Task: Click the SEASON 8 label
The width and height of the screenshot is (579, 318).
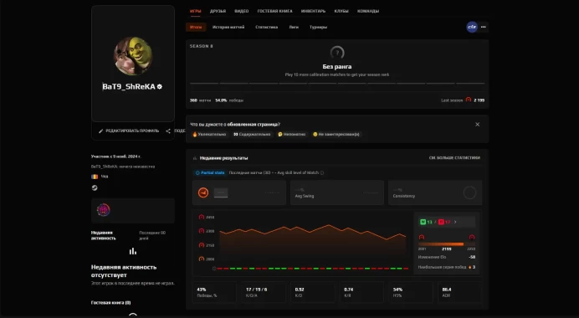Action: (x=202, y=46)
